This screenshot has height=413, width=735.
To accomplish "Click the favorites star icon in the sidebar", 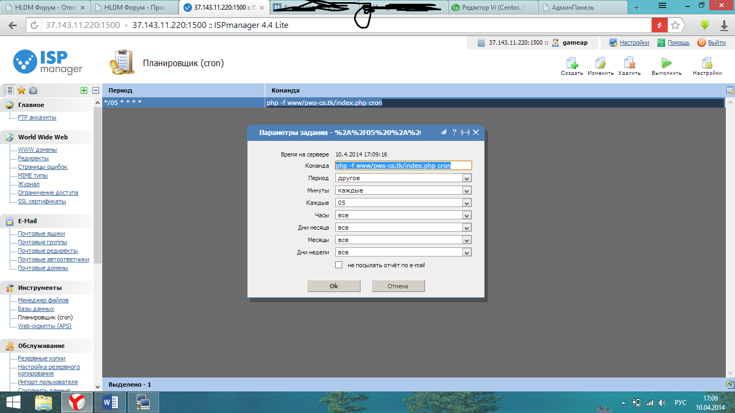I will [x=22, y=90].
